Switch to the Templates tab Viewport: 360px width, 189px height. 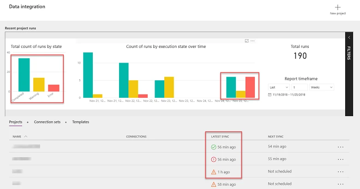pos(80,122)
